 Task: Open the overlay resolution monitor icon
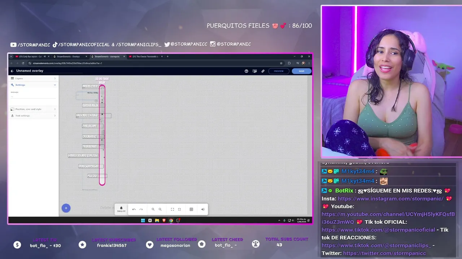(255, 71)
